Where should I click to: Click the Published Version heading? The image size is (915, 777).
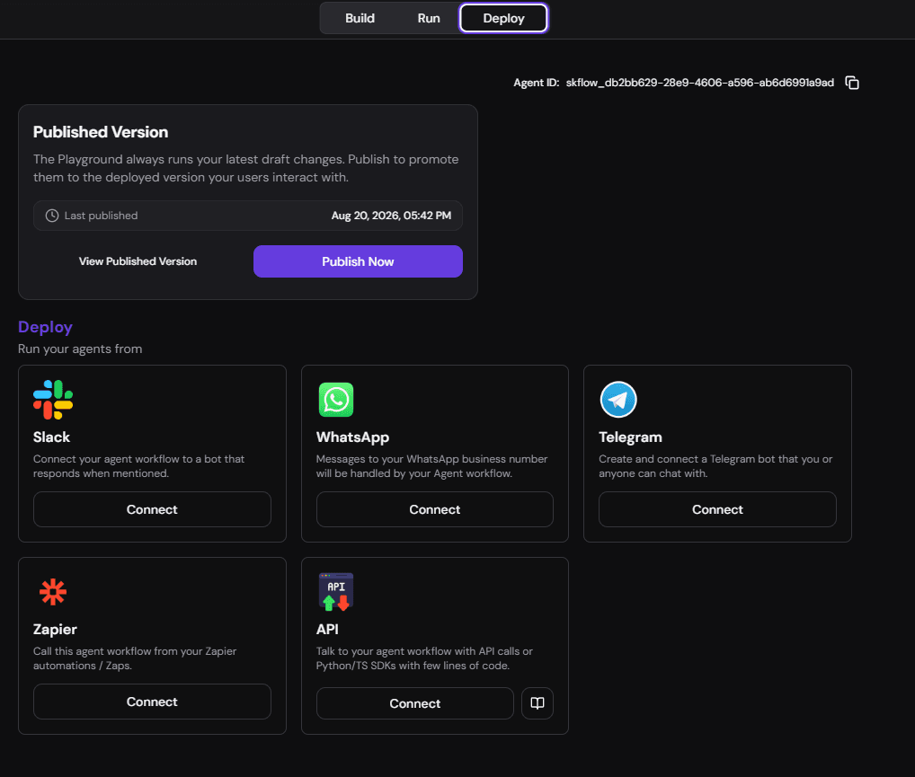(x=101, y=132)
